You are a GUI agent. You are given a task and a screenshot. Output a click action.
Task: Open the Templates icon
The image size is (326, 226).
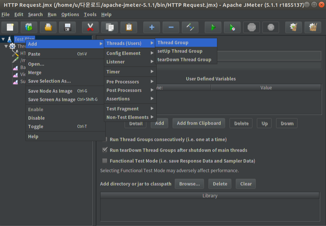29,27
